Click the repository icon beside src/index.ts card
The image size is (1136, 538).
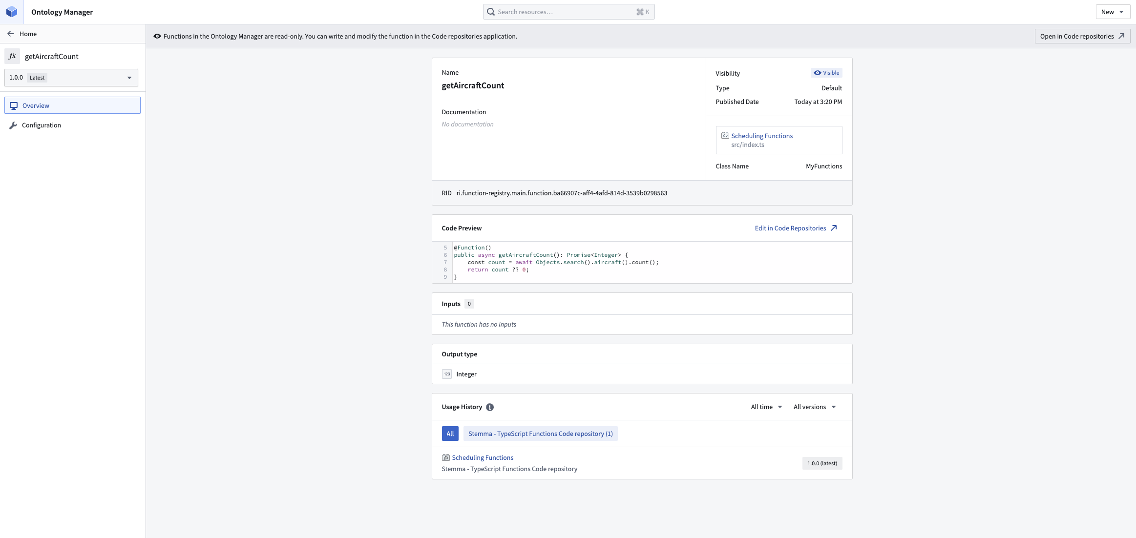(x=725, y=135)
